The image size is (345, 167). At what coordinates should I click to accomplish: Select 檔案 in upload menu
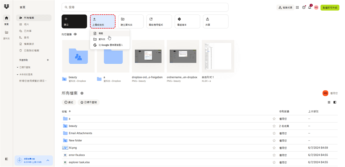[110, 33]
